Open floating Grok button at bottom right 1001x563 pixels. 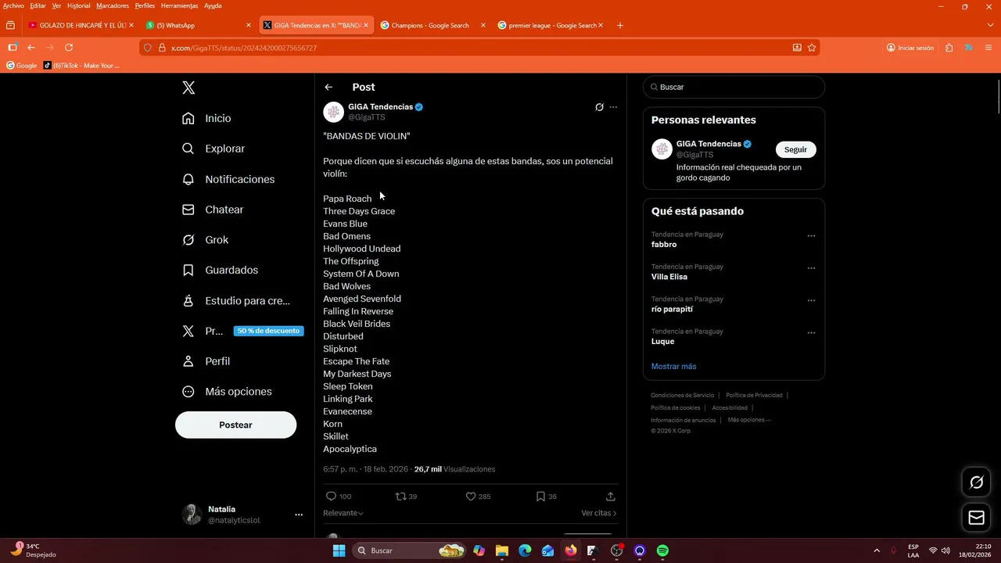976,482
